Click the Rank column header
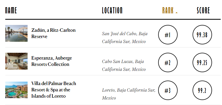Viewport: 222px width, 105px height. (x=168, y=10)
